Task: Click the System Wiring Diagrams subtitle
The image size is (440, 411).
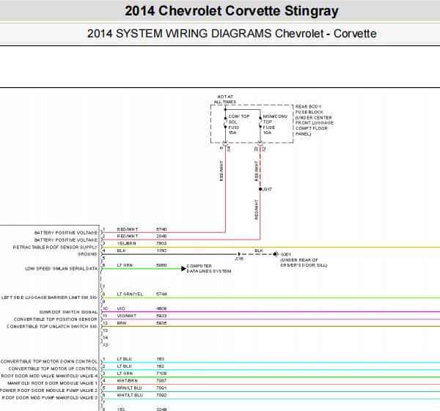Action: (x=232, y=34)
